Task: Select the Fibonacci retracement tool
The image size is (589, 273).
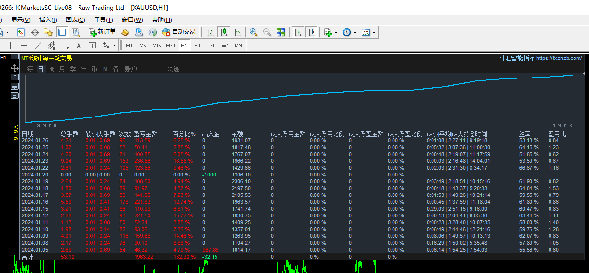Action: coord(65,45)
